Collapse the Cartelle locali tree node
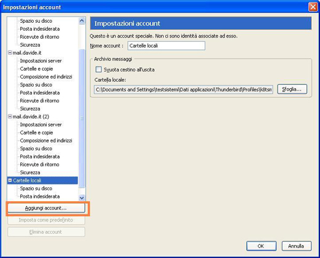 (10, 180)
